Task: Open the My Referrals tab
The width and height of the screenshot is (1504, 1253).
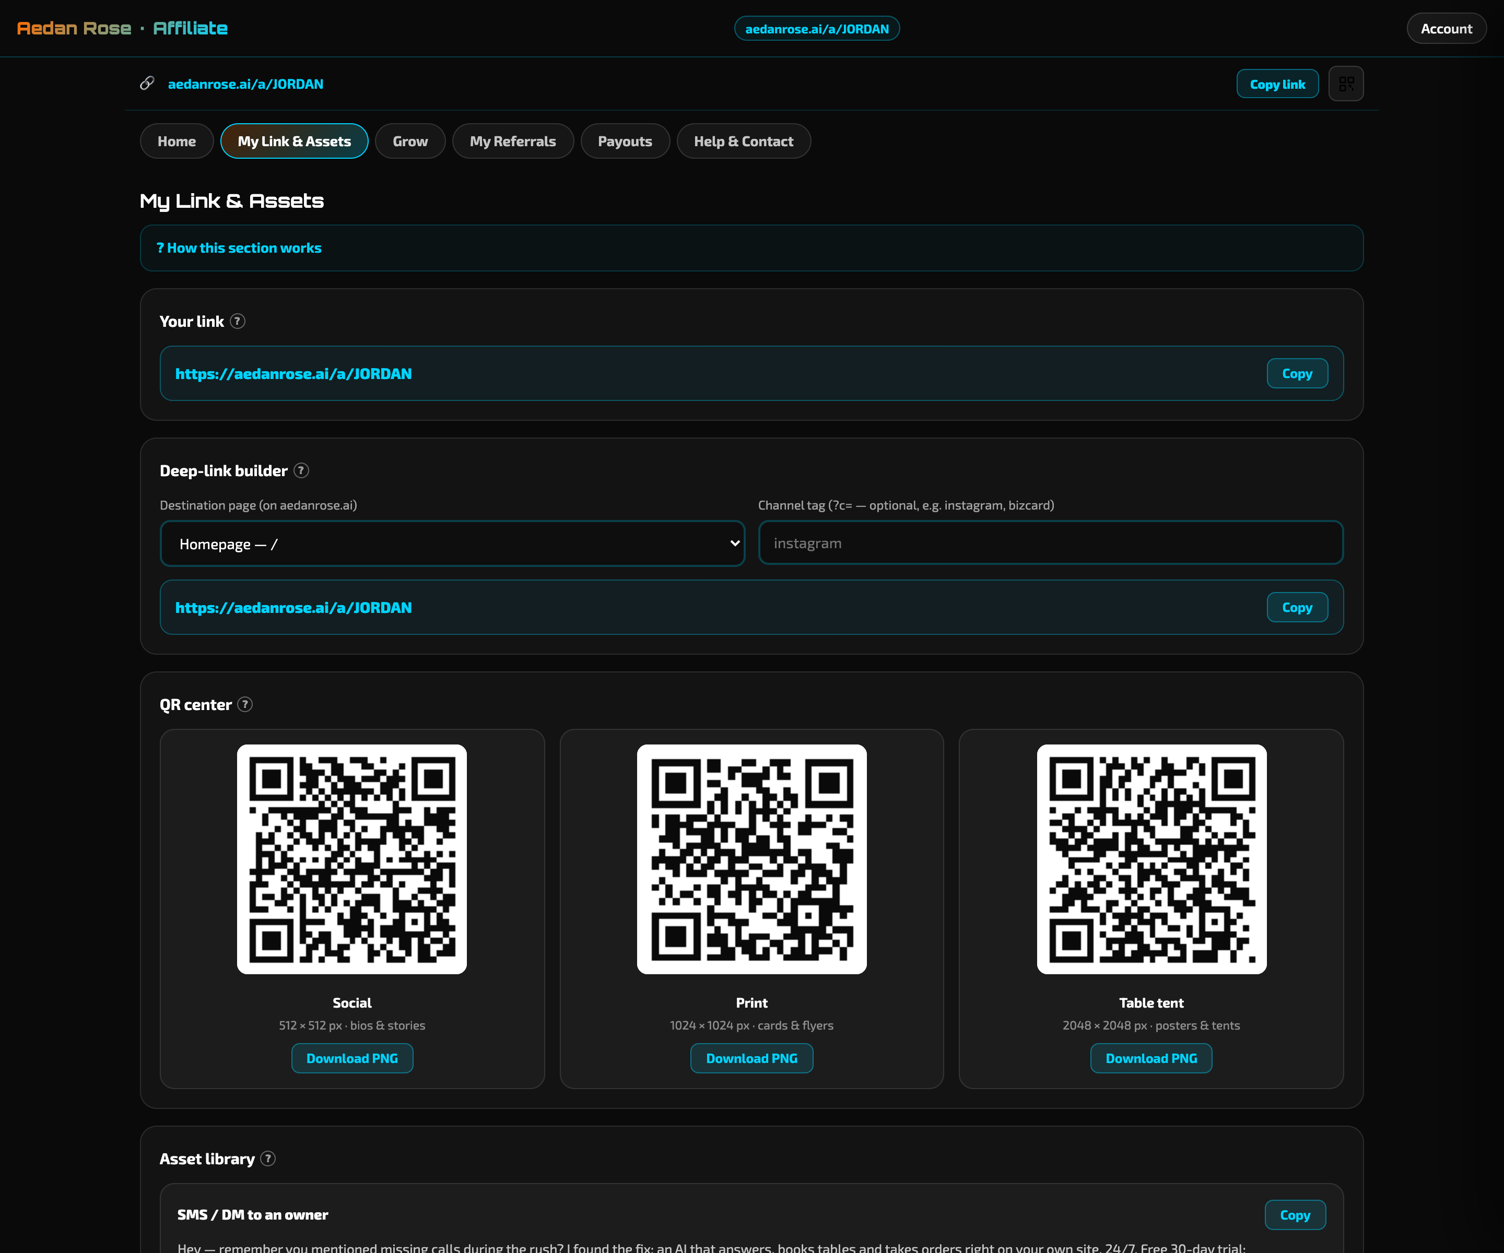Action: click(x=513, y=141)
